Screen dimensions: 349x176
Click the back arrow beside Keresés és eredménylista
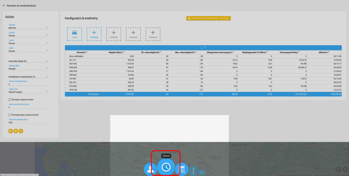coord(3,5)
